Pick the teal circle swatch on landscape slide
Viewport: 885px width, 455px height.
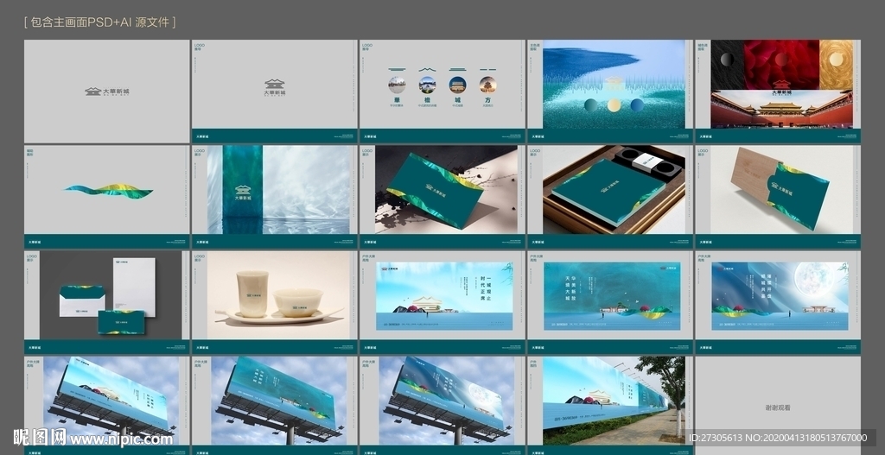coord(590,105)
